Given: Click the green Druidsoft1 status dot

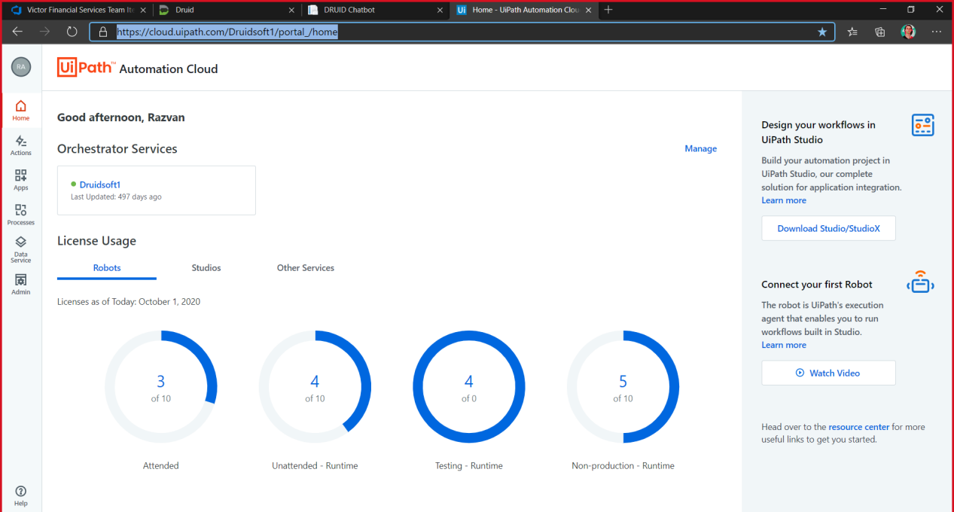Looking at the screenshot, I should (74, 184).
